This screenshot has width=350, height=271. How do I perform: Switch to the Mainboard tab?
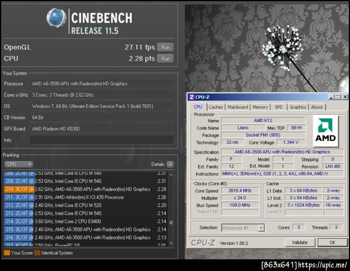click(x=237, y=107)
